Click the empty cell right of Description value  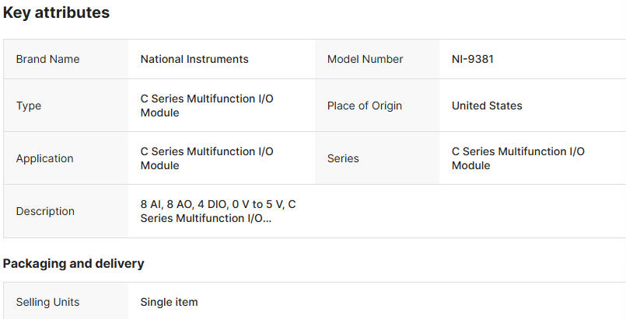point(467,211)
